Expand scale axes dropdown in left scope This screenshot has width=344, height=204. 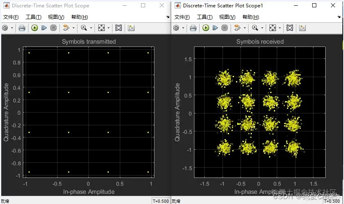108,28
